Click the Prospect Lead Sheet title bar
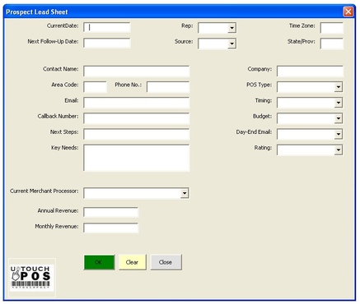The image size is (360, 304). (180, 12)
